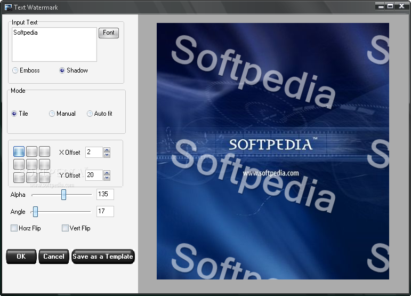Viewport: 411px width, 296px height.
Task: Click the watermark preview image
Action: [273, 151]
